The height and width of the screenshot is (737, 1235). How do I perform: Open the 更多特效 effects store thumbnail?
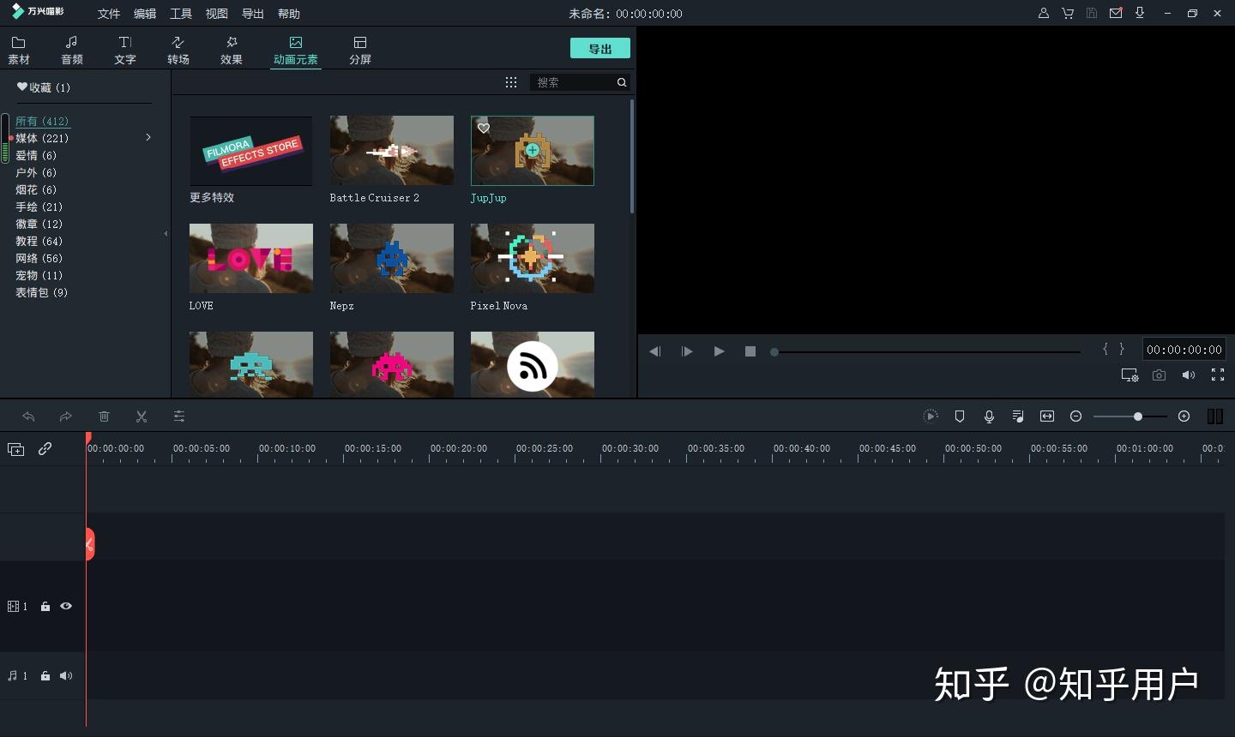(251, 151)
